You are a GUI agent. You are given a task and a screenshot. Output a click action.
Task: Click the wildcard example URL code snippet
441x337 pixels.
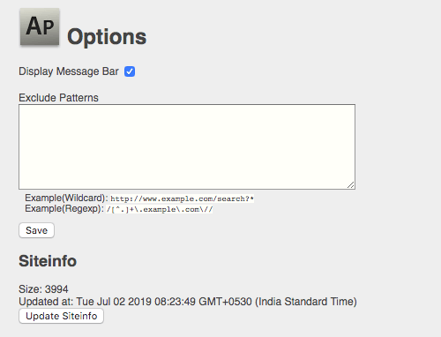click(x=182, y=198)
